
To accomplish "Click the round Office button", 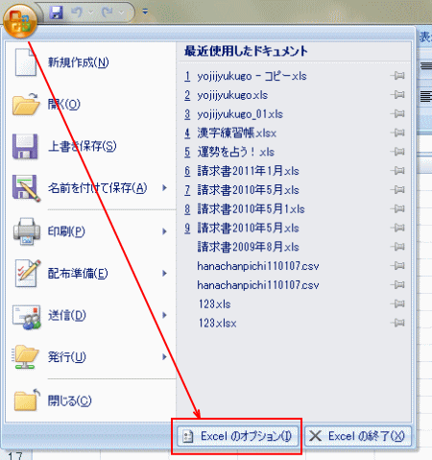I will pyautogui.click(x=20, y=20).
